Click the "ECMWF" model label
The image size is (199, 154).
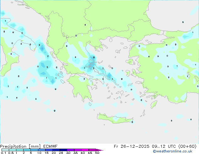click(x=51, y=146)
